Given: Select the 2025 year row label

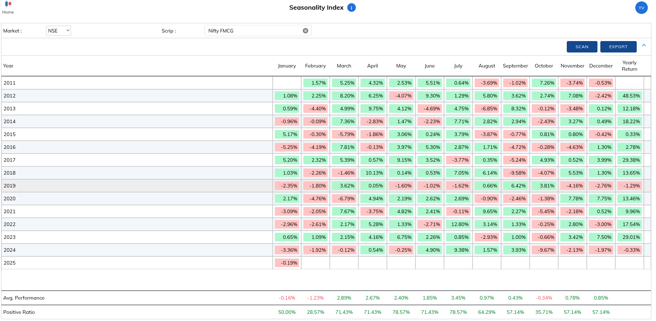Looking at the screenshot, I should click(x=10, y=263).
